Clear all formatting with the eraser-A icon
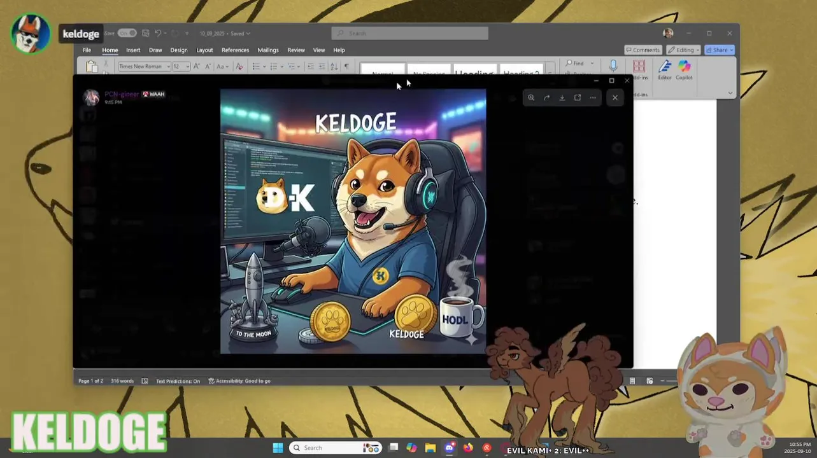 (x=239, y=66)
